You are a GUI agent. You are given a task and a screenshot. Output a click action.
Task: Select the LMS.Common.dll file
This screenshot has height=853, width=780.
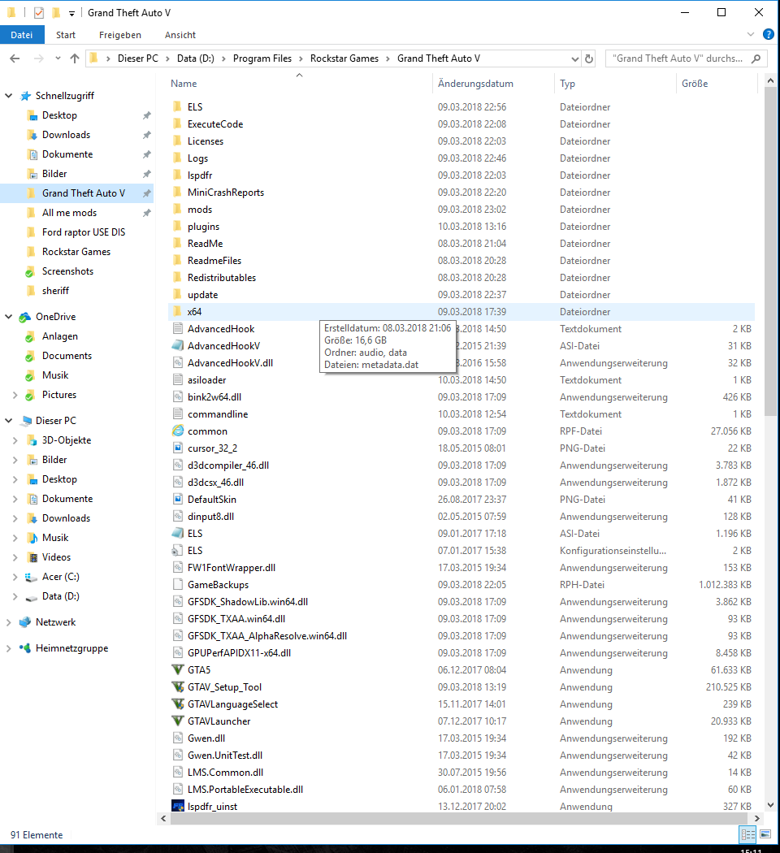point(461,772)
